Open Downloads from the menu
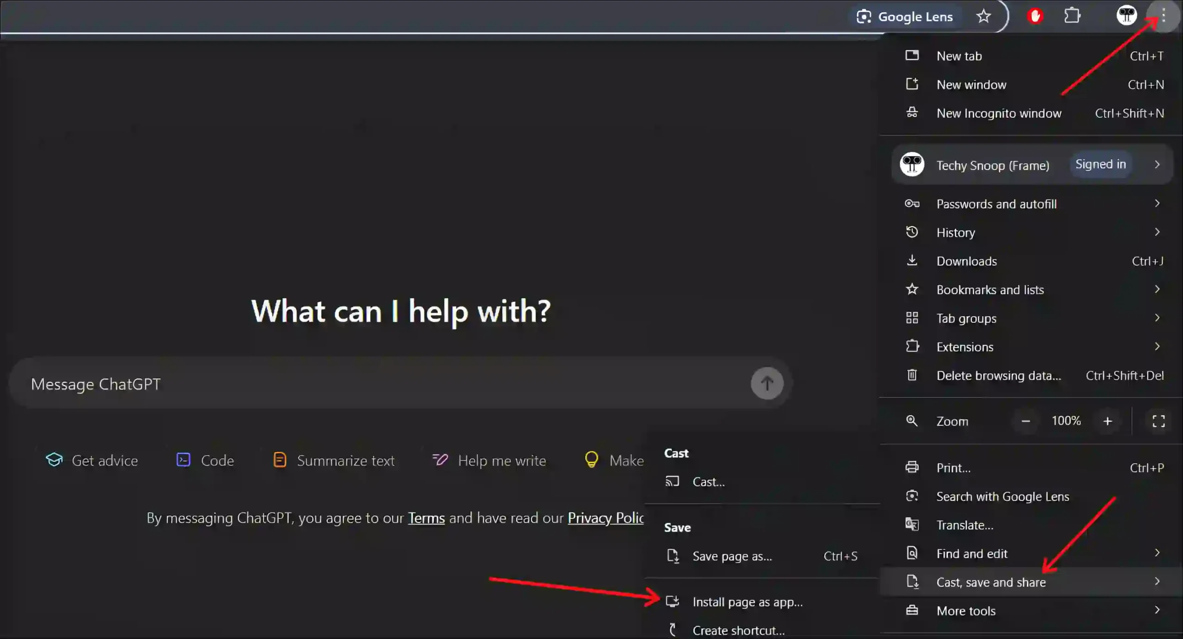This screenshot has height=639, width=1183. coord(1031,261)
